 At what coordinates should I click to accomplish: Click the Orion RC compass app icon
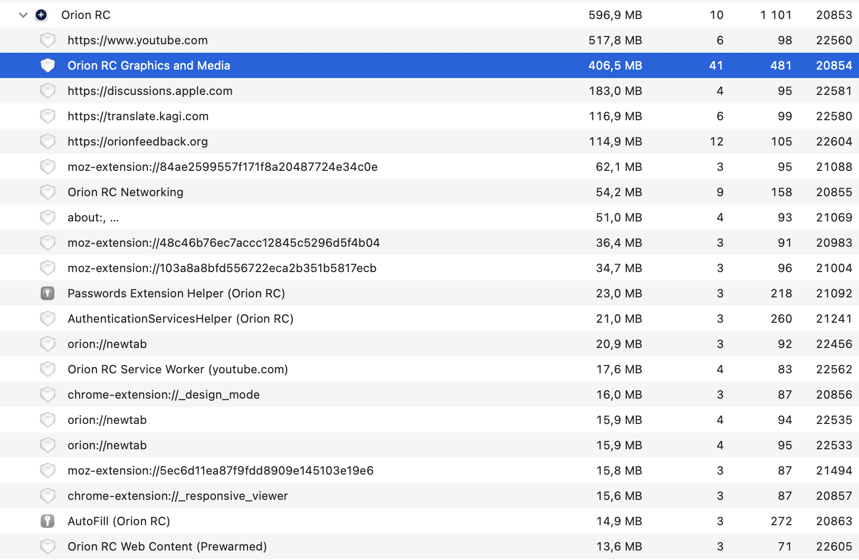tap(41, 15)
